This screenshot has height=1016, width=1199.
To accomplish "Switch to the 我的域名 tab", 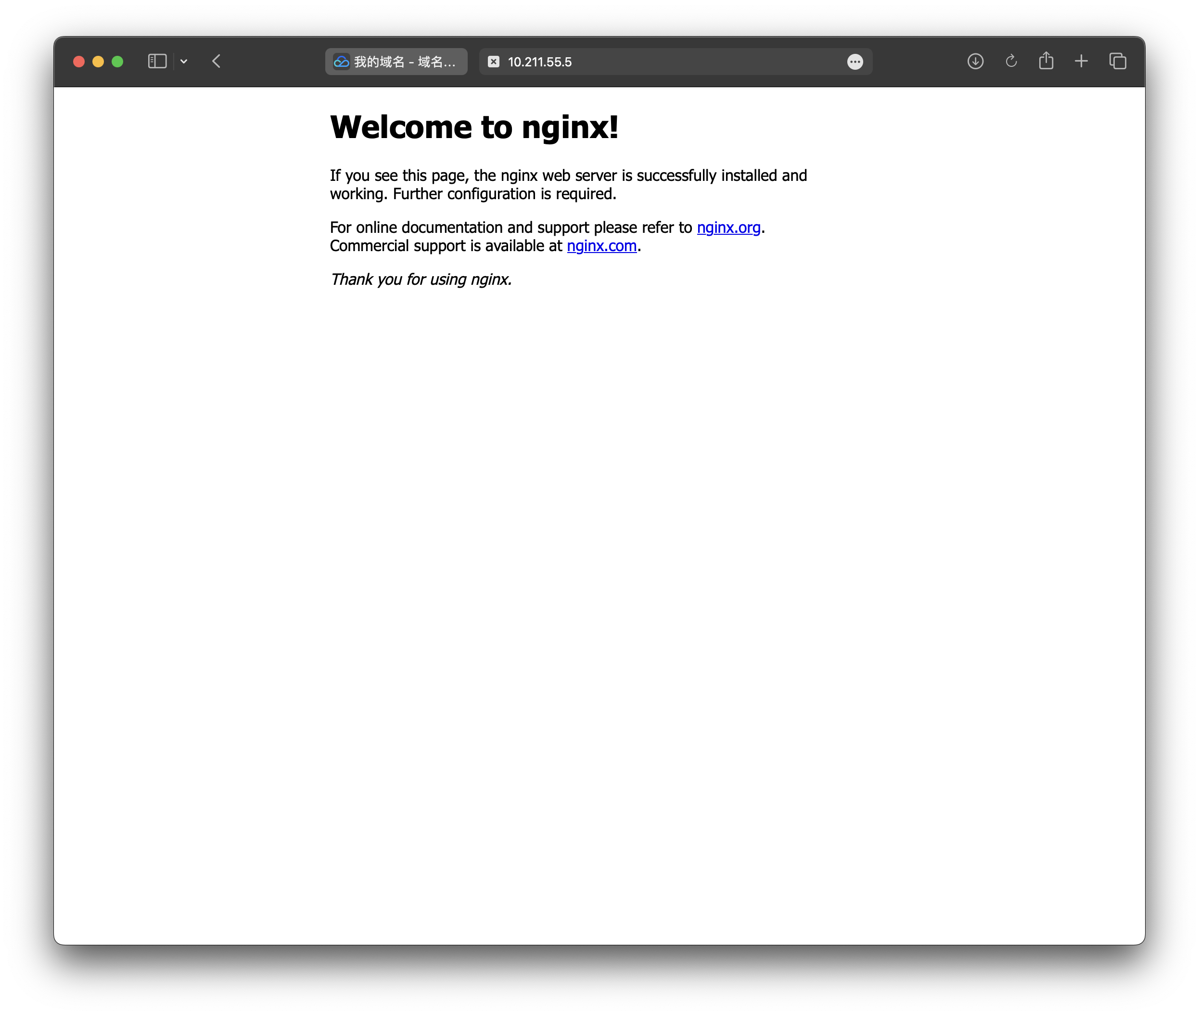I will coord(396,62).
